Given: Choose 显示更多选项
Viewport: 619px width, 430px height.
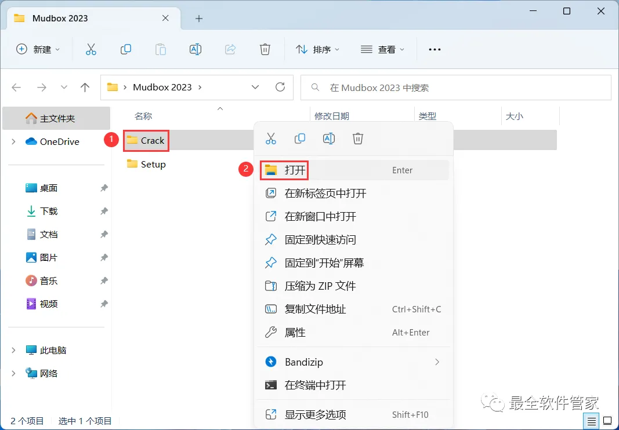Looking at the screenshot, I should [354, 414].
